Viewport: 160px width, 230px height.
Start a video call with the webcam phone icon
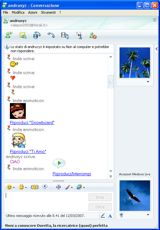pos(37,35)
